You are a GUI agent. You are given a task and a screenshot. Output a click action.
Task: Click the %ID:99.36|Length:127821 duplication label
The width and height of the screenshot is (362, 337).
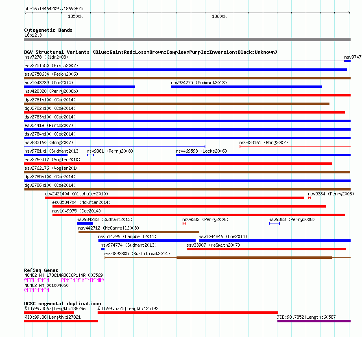pyautogui.click(x=52, y=317)
